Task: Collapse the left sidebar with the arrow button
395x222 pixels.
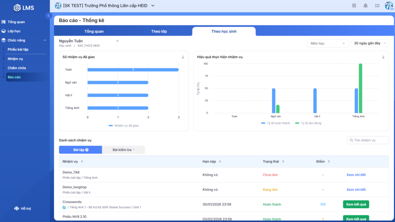Action: point(49,16)
